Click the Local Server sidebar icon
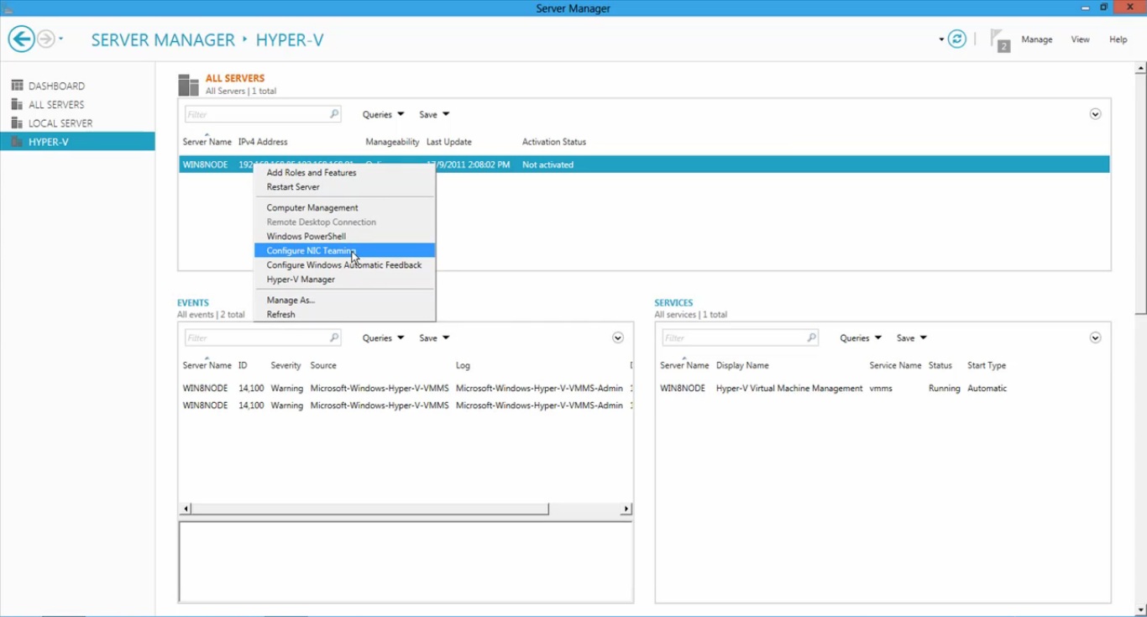 pyautogui.click(x=17, y=123)
